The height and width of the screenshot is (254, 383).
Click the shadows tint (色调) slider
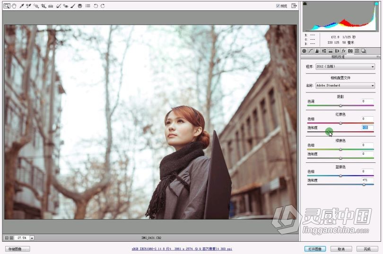click(340, 106)
